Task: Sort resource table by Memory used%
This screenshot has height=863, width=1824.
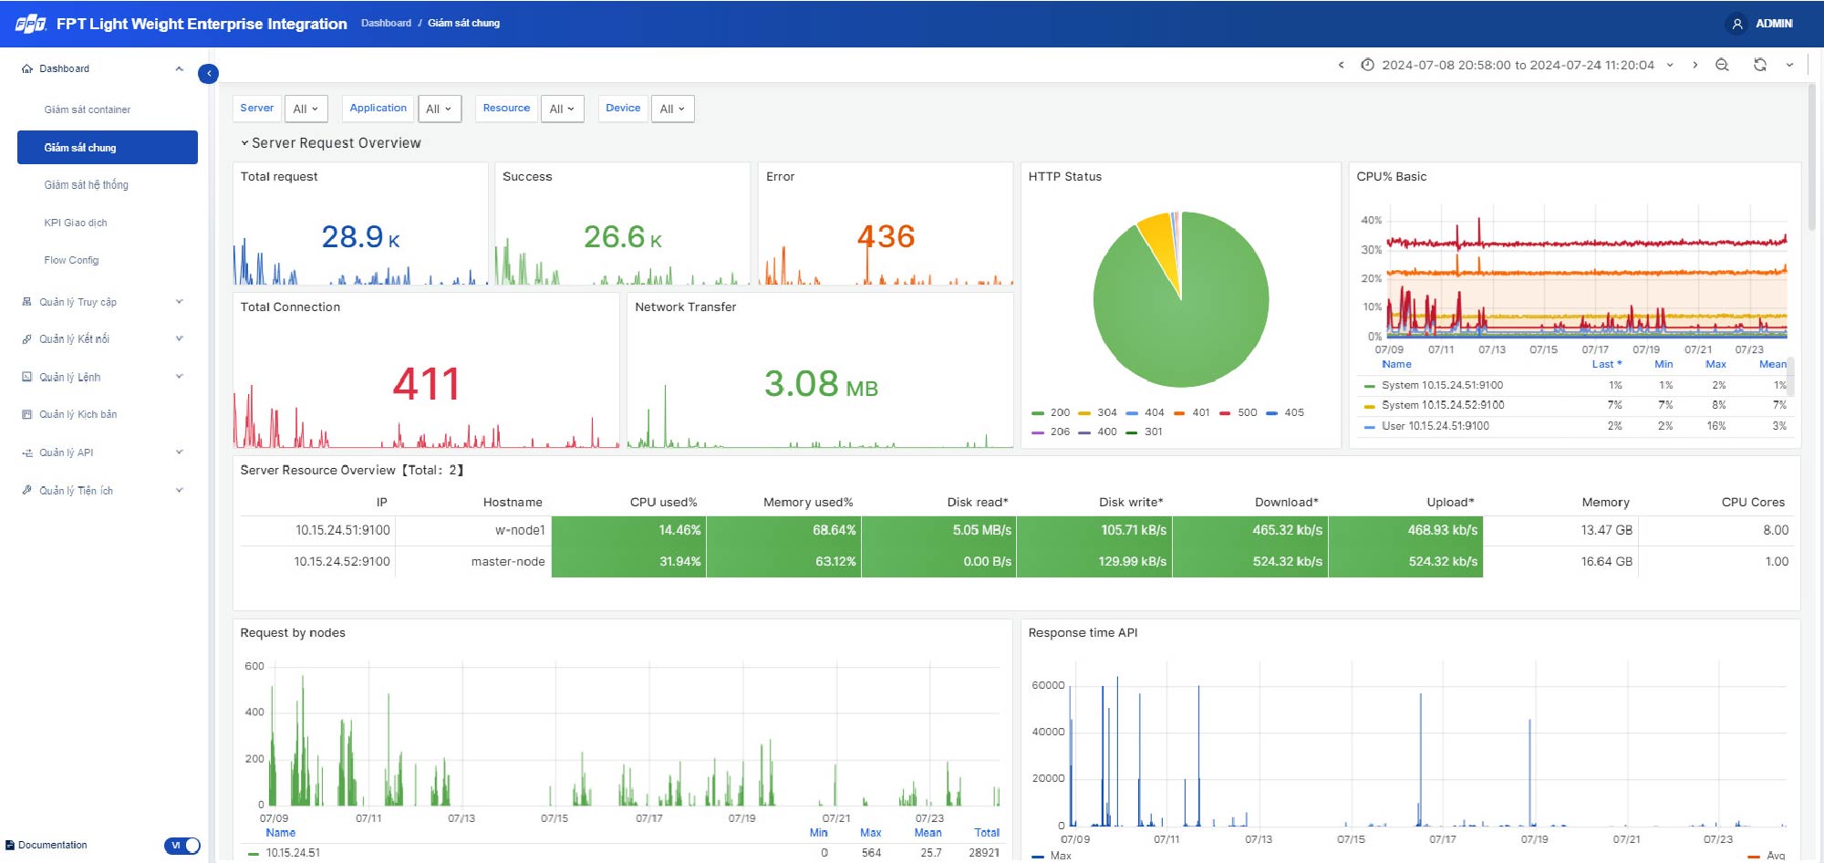Action: pos(808,503)
